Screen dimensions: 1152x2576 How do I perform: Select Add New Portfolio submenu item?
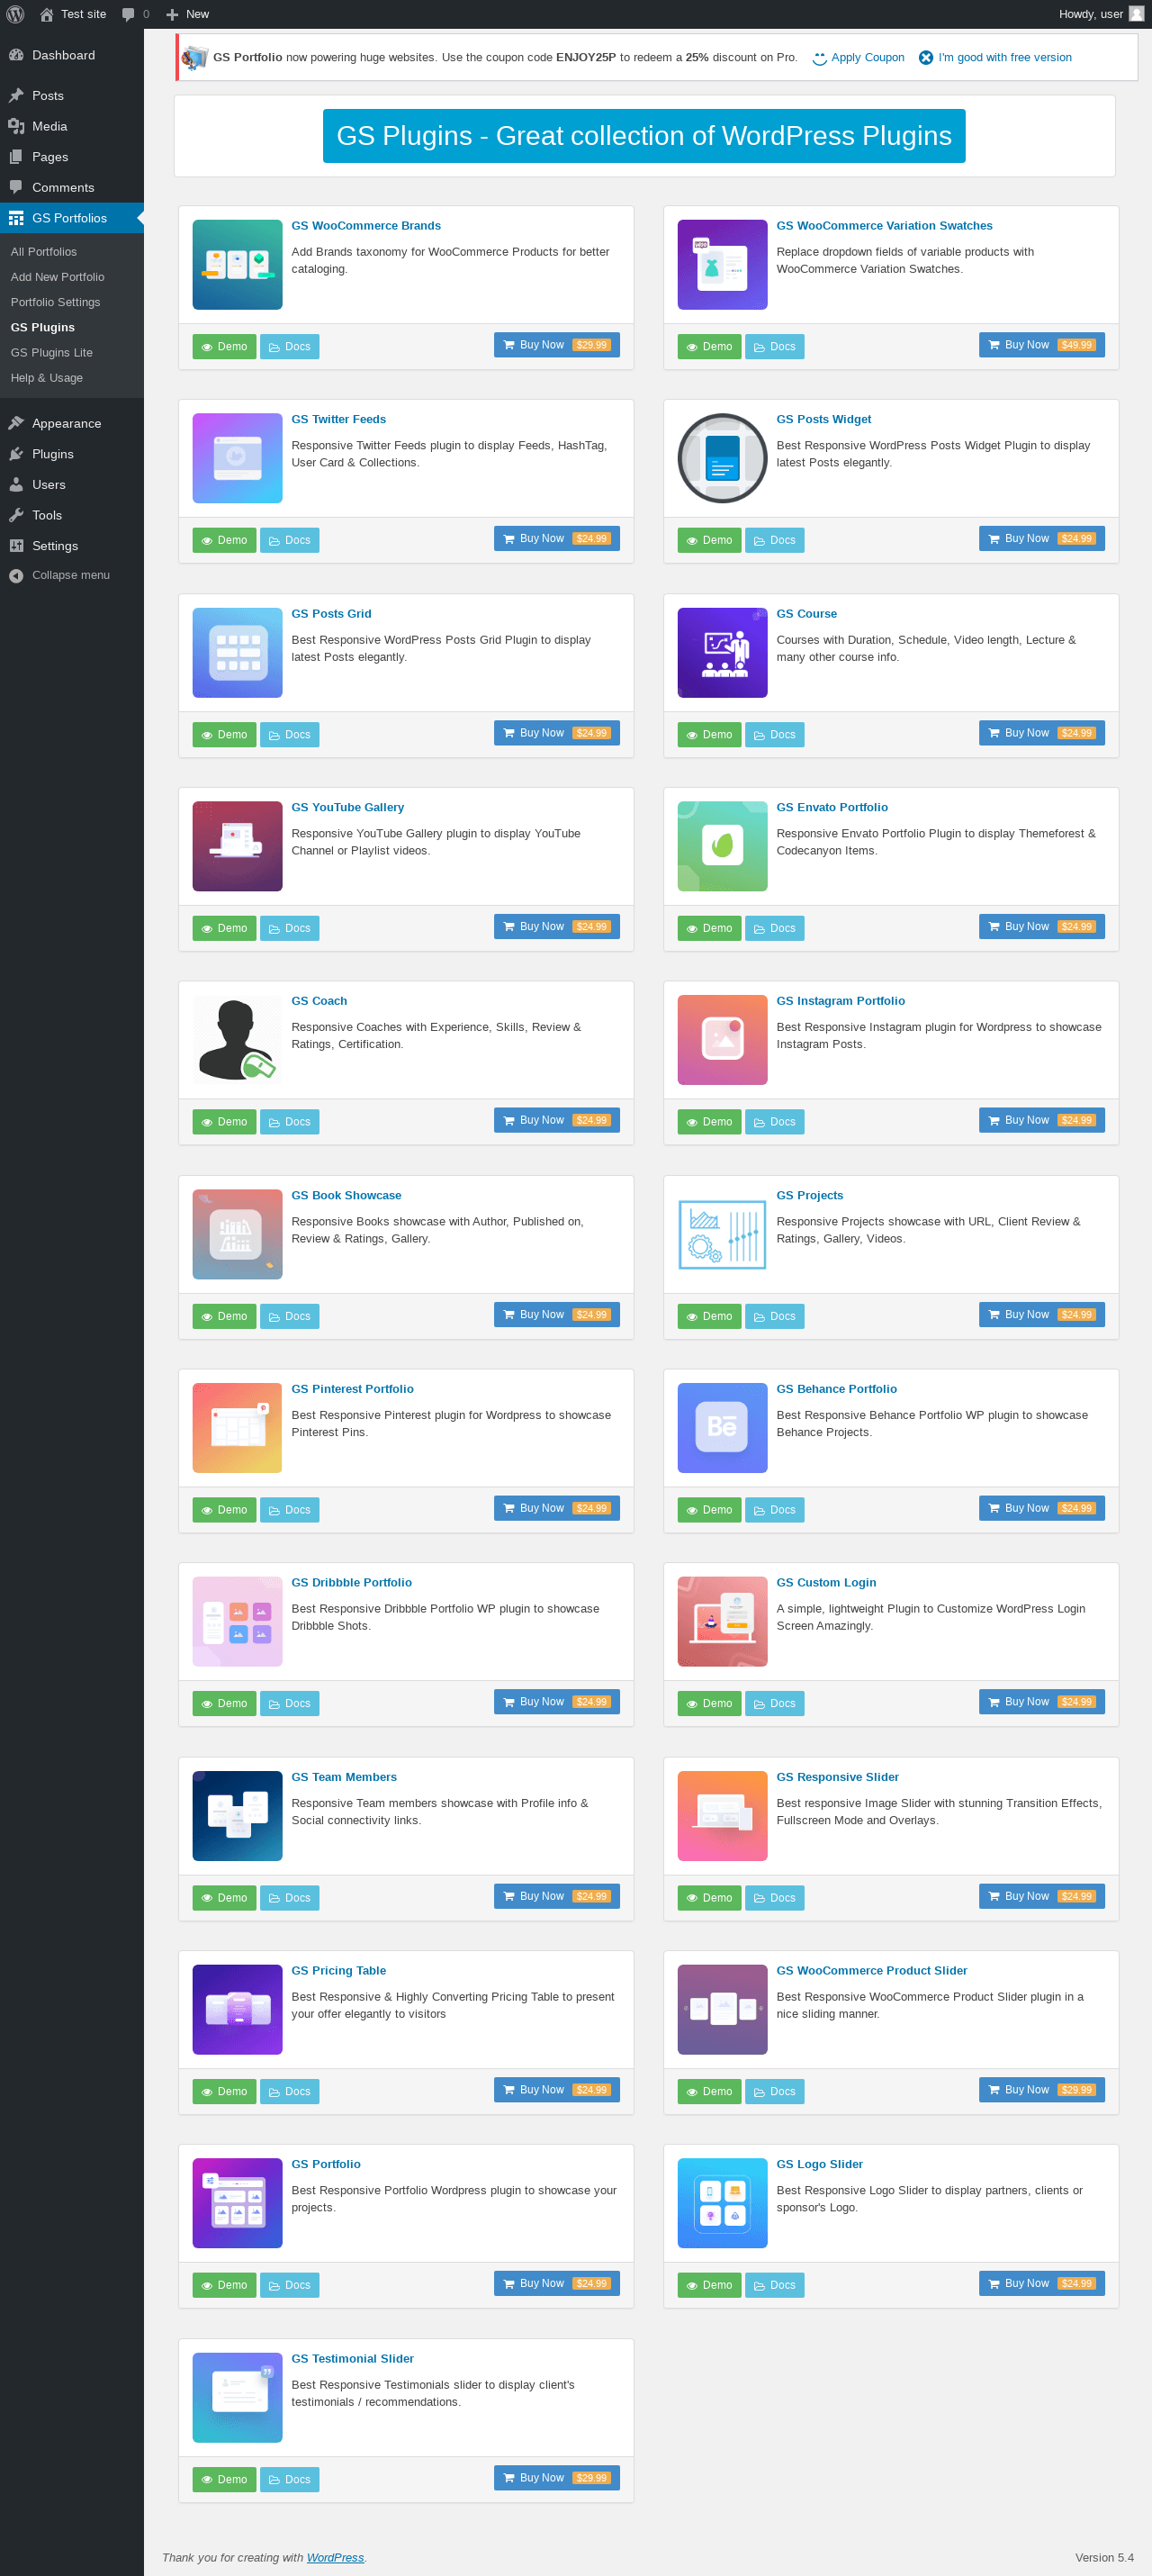pos(72,277)
